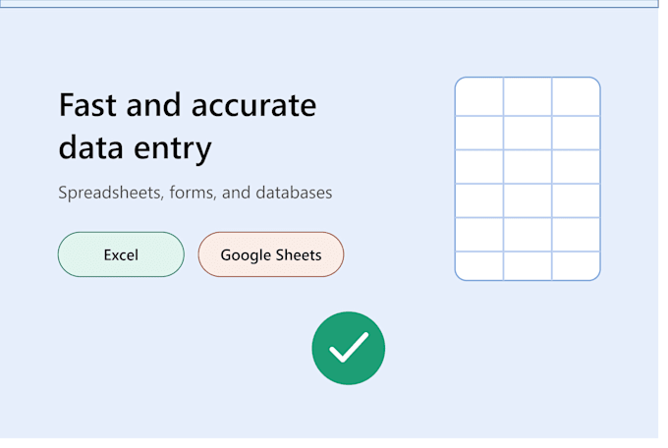Image resolution: width=668 pixels, height=448 pixels.
Task: Select the top-left cell of the grid
Action: pyautogui.click(x=479, y=96)
